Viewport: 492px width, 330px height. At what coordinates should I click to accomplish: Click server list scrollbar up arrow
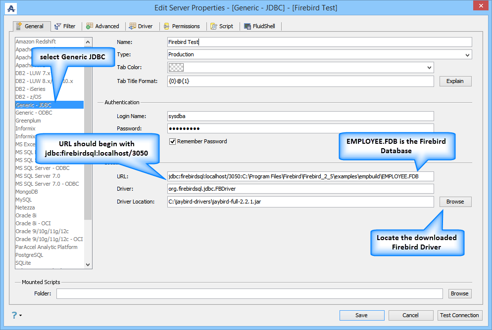pyautogui.click(x=88, y=42)
